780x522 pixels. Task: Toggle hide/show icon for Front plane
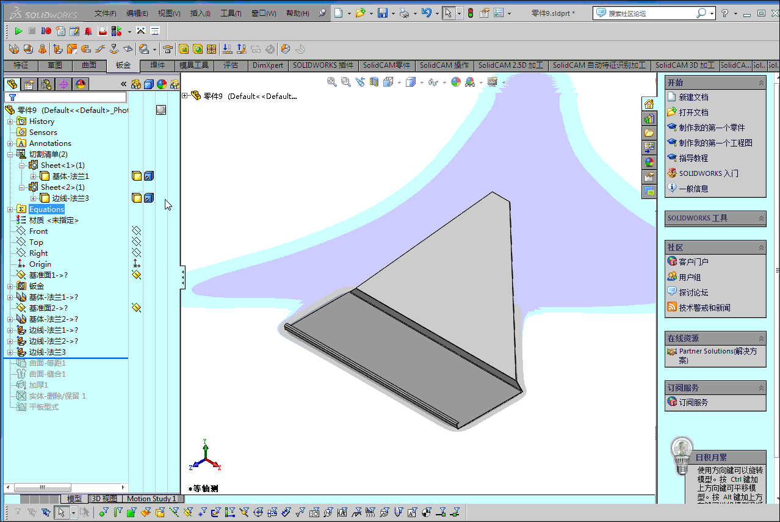point(136,231)
